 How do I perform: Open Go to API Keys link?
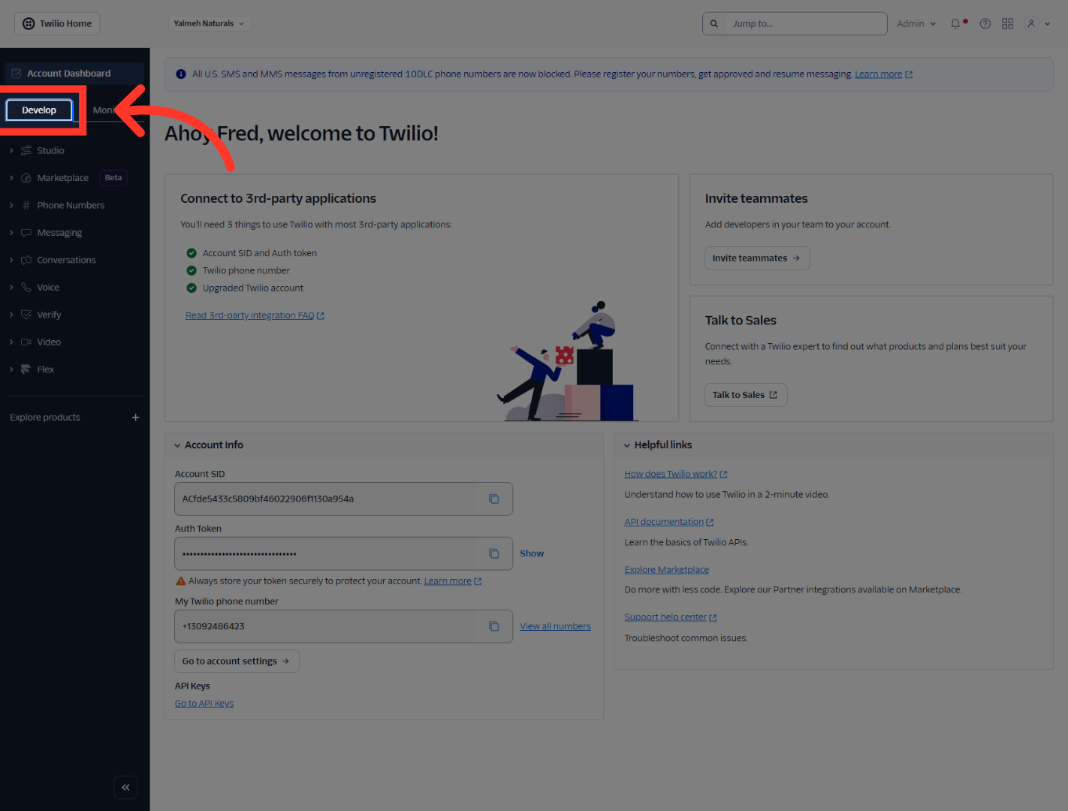click(204, 704)
